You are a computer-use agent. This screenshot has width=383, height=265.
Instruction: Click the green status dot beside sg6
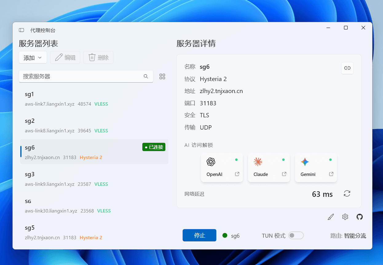click(x=225, y=235)
